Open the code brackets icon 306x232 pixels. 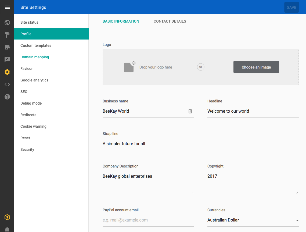click(x=7, y=84)
